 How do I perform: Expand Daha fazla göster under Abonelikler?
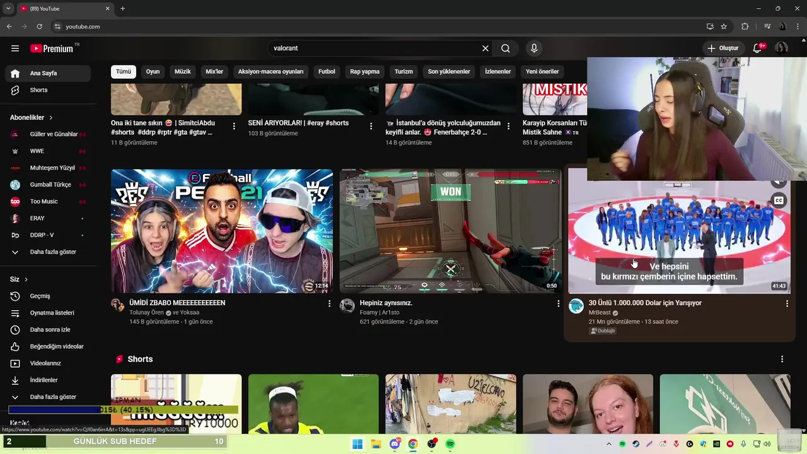pos(48,252)
